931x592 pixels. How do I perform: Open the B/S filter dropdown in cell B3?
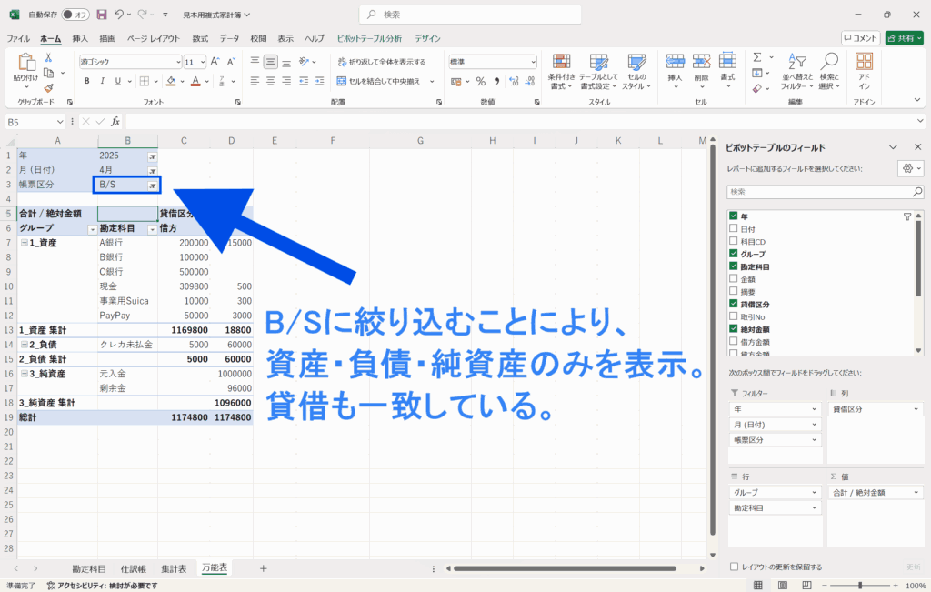[x=153, y=186]
